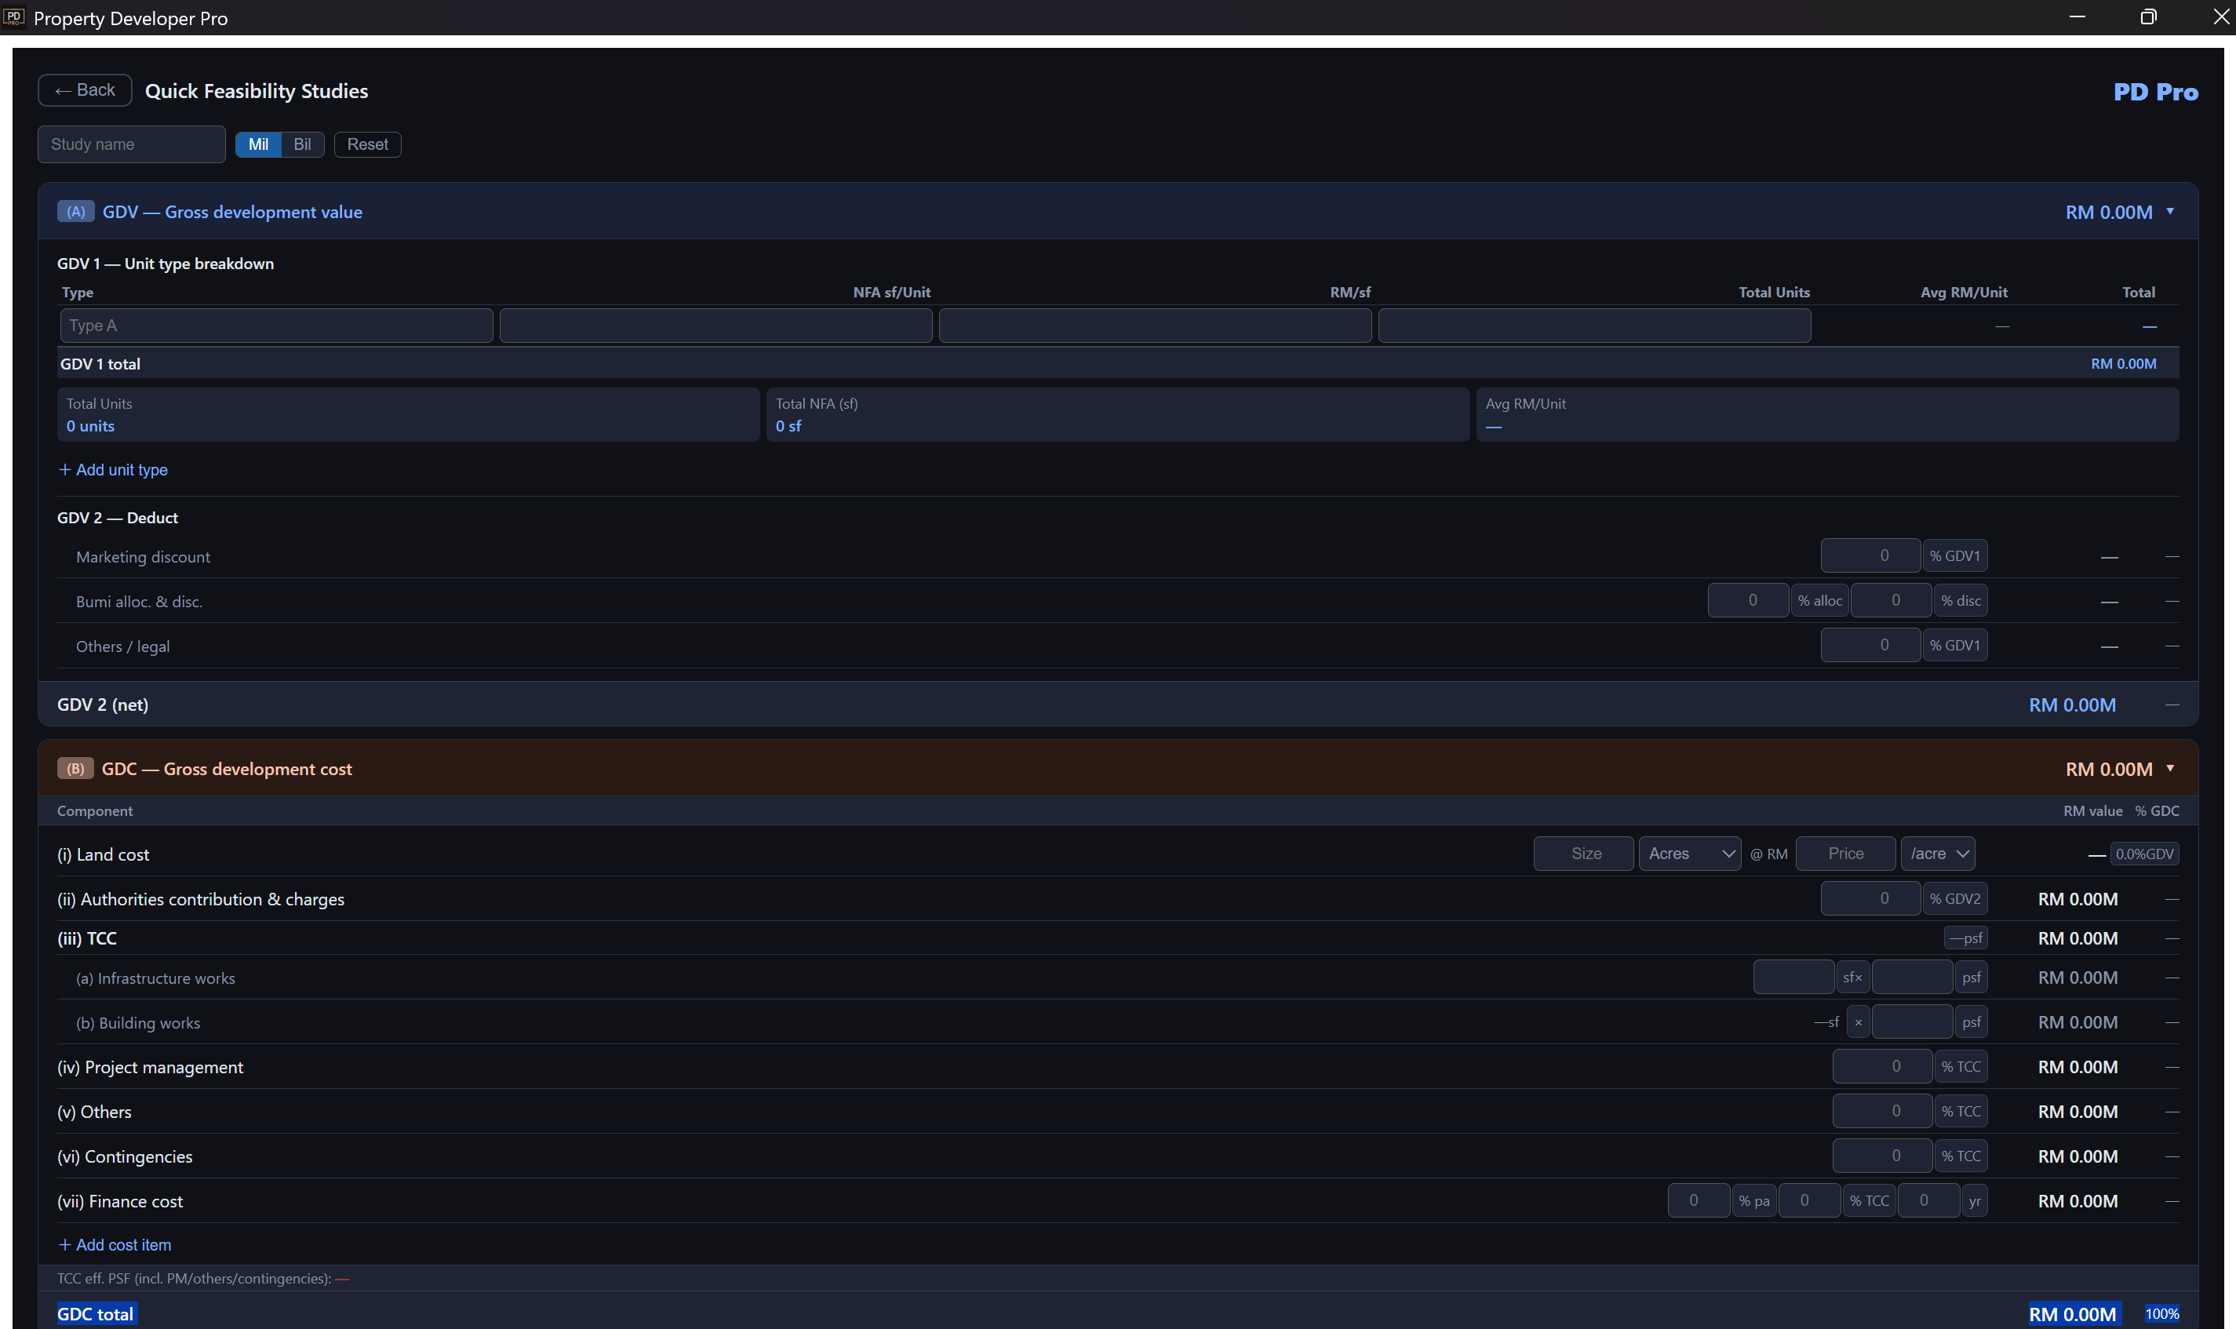Screen dimensions: 2236x1329
Task: Click Bumi % alloc input
Action: pyautogui.click(x=1749, y=600)
